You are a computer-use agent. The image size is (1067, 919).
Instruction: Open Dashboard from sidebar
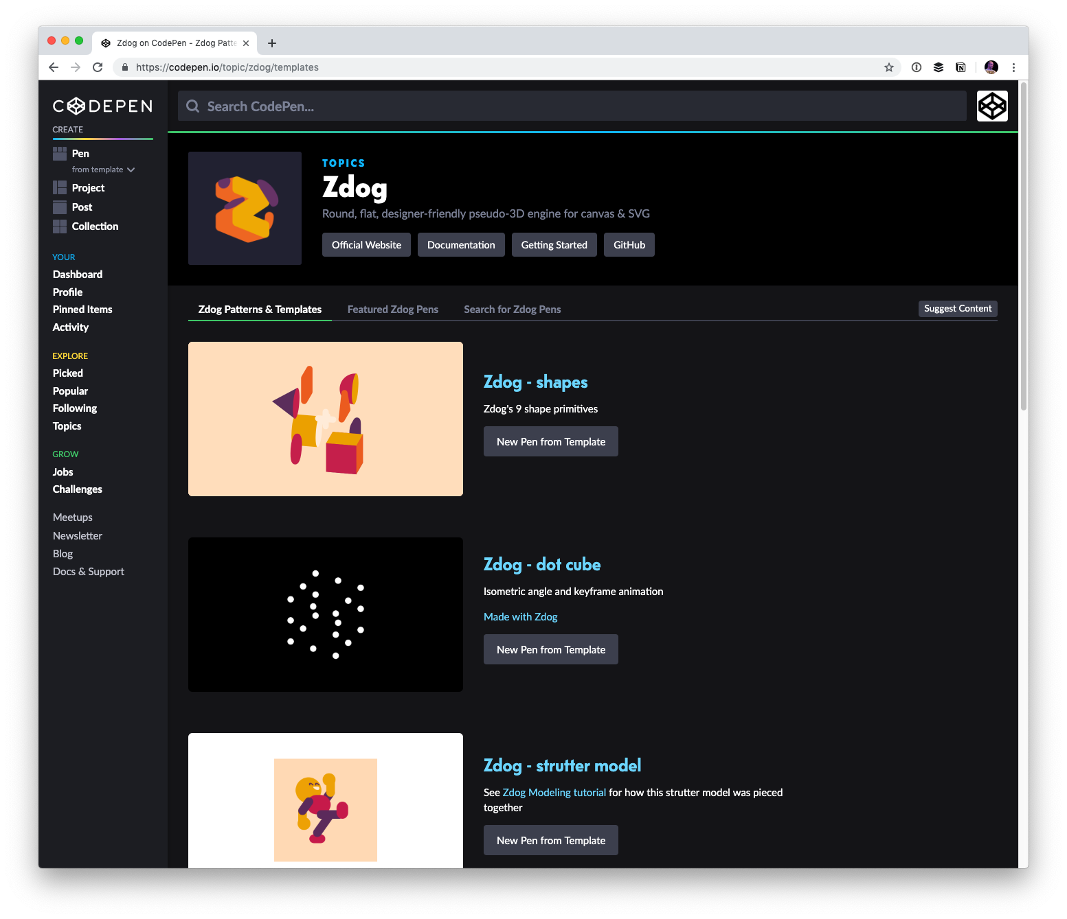(78, 275)
